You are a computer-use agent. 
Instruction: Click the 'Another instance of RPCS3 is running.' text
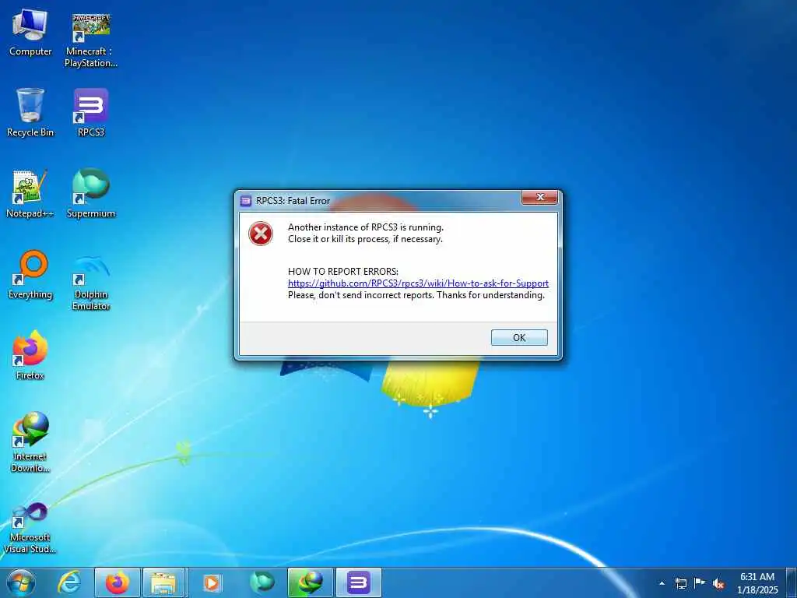click(x=366, y=227)
